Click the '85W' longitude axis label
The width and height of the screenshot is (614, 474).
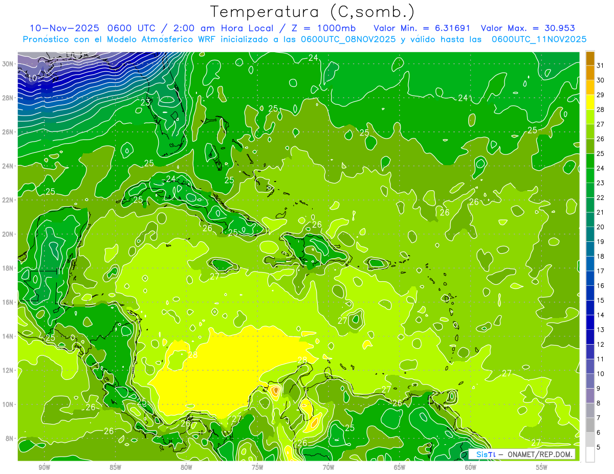pyautogui.click(x=116, y=467)
